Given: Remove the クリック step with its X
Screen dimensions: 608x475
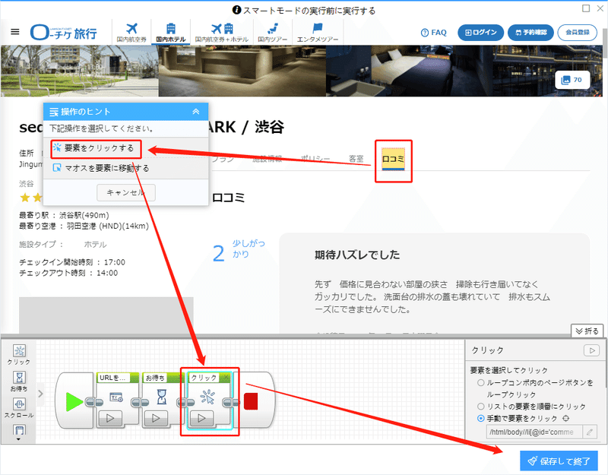Looking at the screenshot, I should 226,377.
